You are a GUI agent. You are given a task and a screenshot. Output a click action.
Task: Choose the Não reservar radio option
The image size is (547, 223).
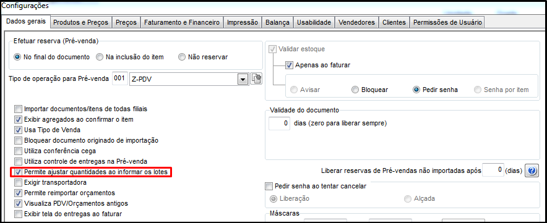tap(203, 57)
